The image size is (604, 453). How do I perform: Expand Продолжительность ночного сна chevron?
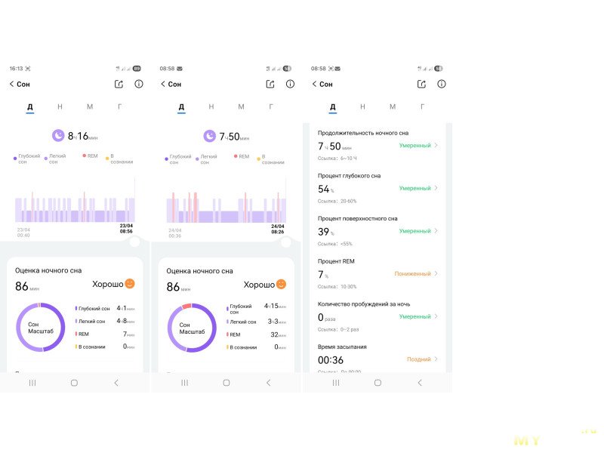(436, 146)
